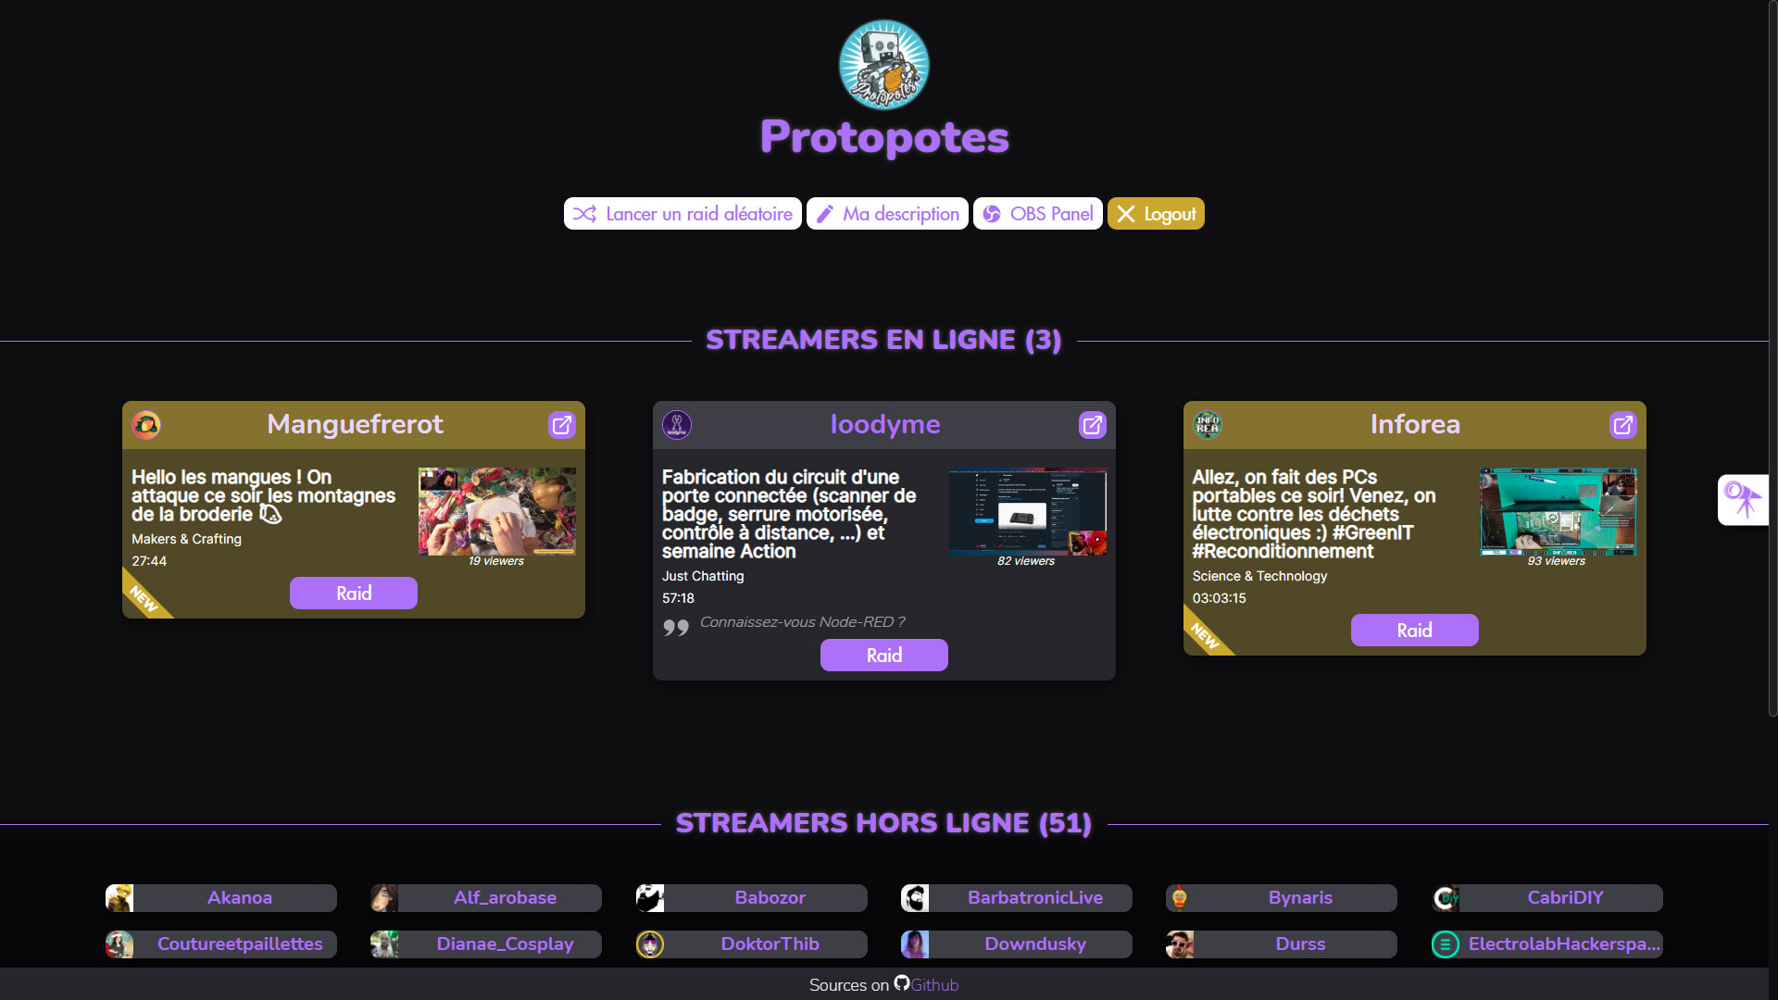Log out using the Logout button

(1156, 214)
